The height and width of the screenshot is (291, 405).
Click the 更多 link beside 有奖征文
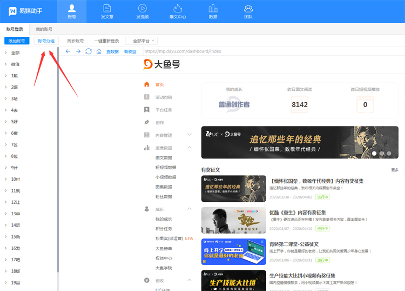tap(395, 170)
